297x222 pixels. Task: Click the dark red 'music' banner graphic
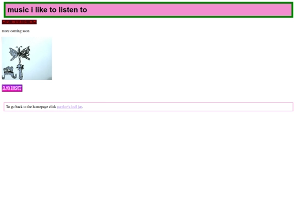(x=19, y=22)
